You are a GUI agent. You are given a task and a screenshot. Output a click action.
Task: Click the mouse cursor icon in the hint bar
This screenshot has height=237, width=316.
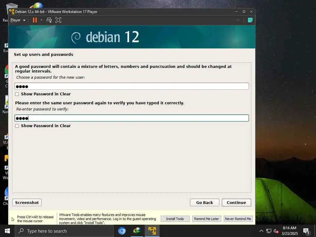pyautogui.click(x=13, y=219)
